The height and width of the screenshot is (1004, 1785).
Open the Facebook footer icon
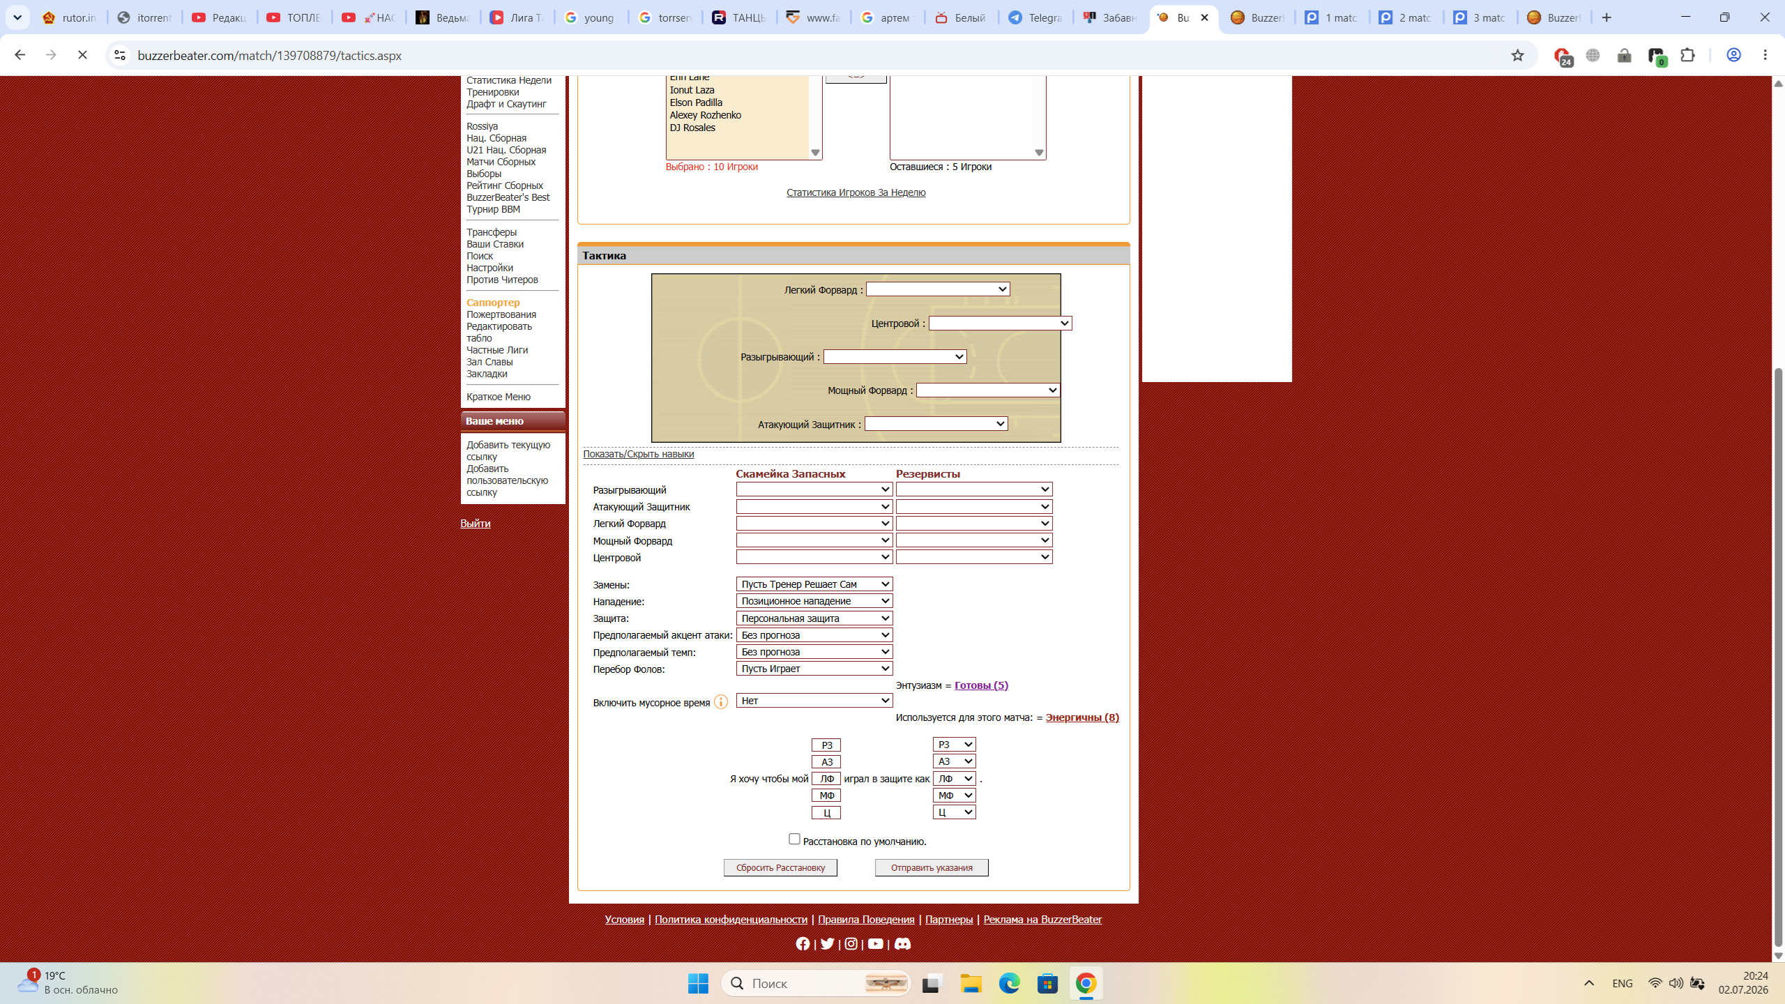pos(803,944)
